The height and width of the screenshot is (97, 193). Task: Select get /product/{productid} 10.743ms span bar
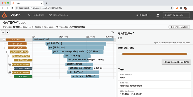78,60
